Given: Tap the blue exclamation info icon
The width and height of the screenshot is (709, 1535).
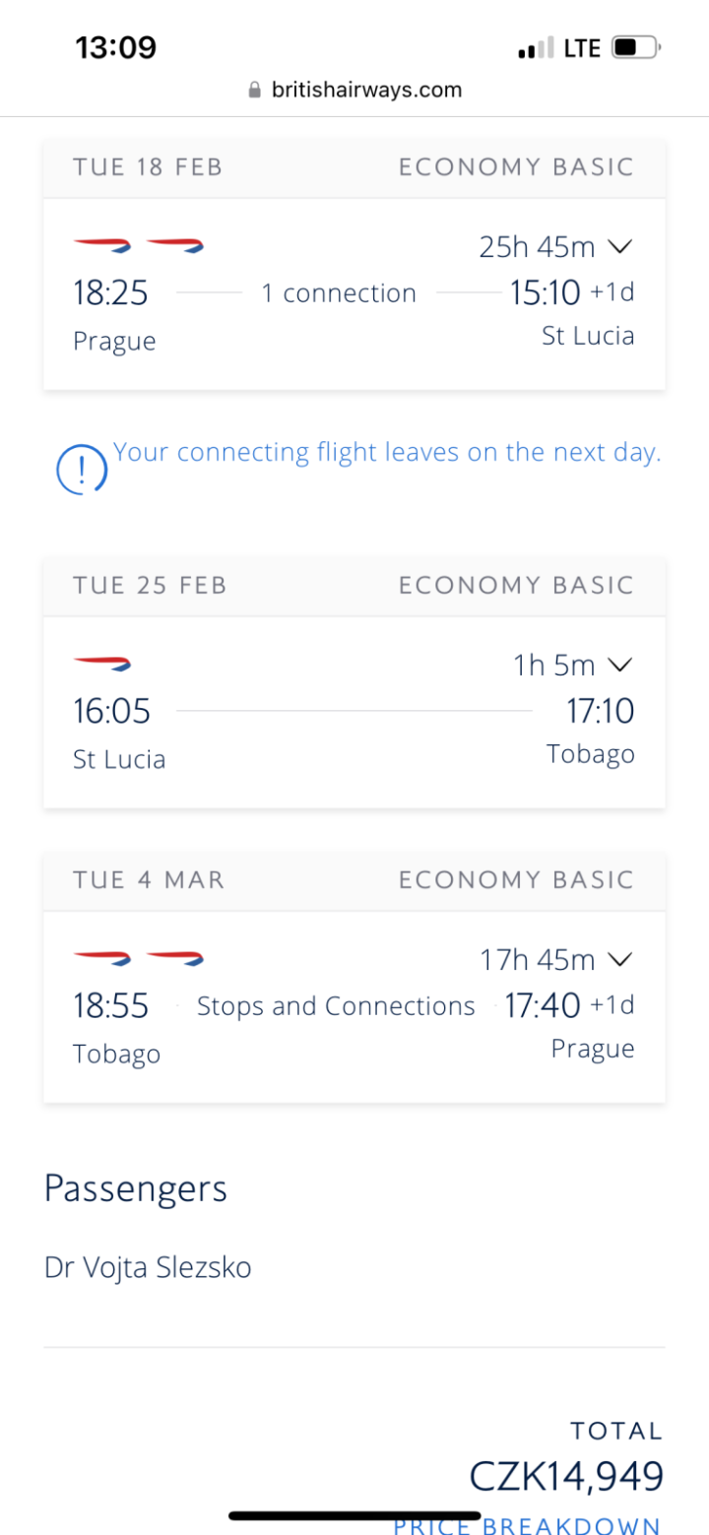Looking at the screenshot, I should click(81, 469).
